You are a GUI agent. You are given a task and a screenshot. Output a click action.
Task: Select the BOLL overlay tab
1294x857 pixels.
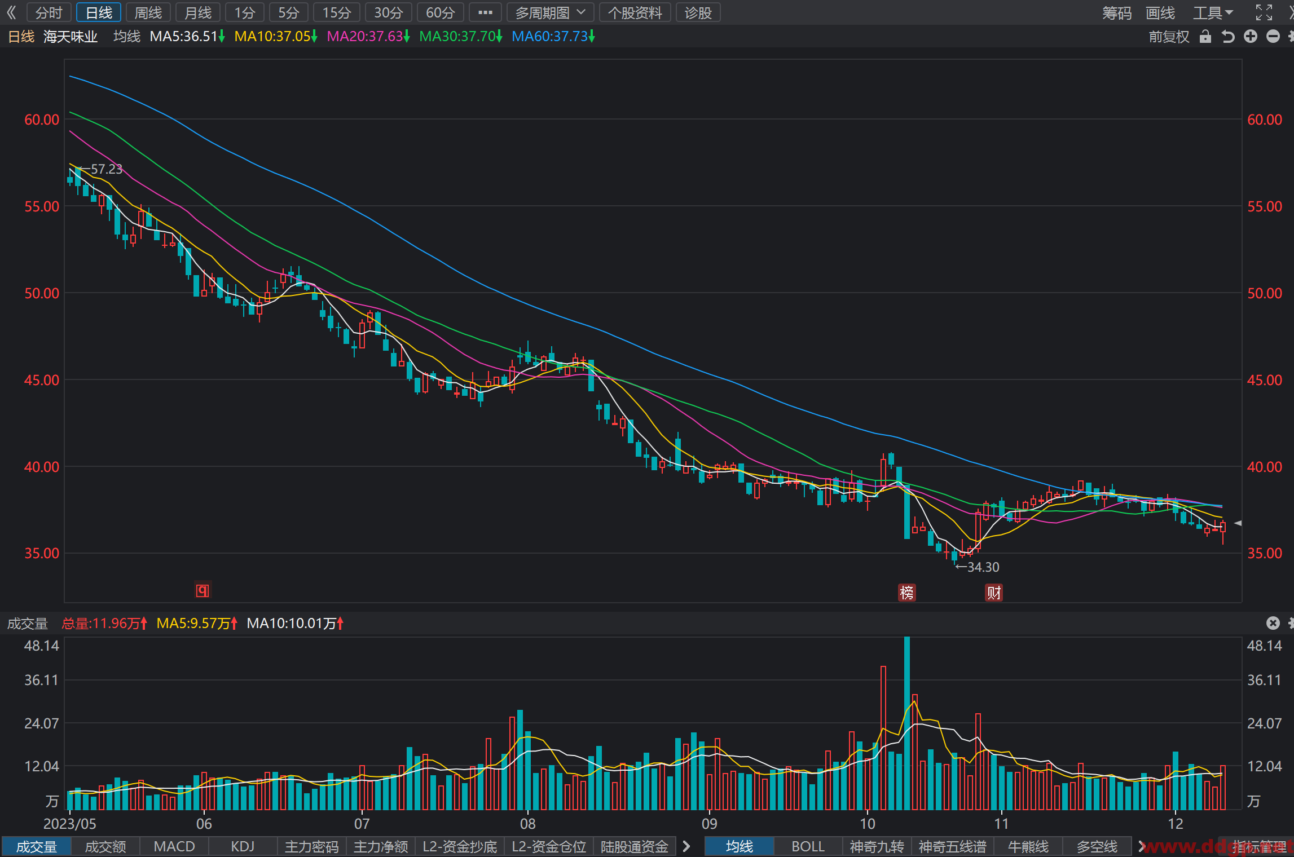pos(808,846)
